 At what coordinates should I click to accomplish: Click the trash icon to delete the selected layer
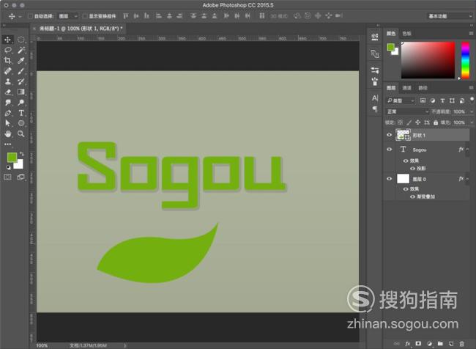pyautogui.click(x=462, y=344)
